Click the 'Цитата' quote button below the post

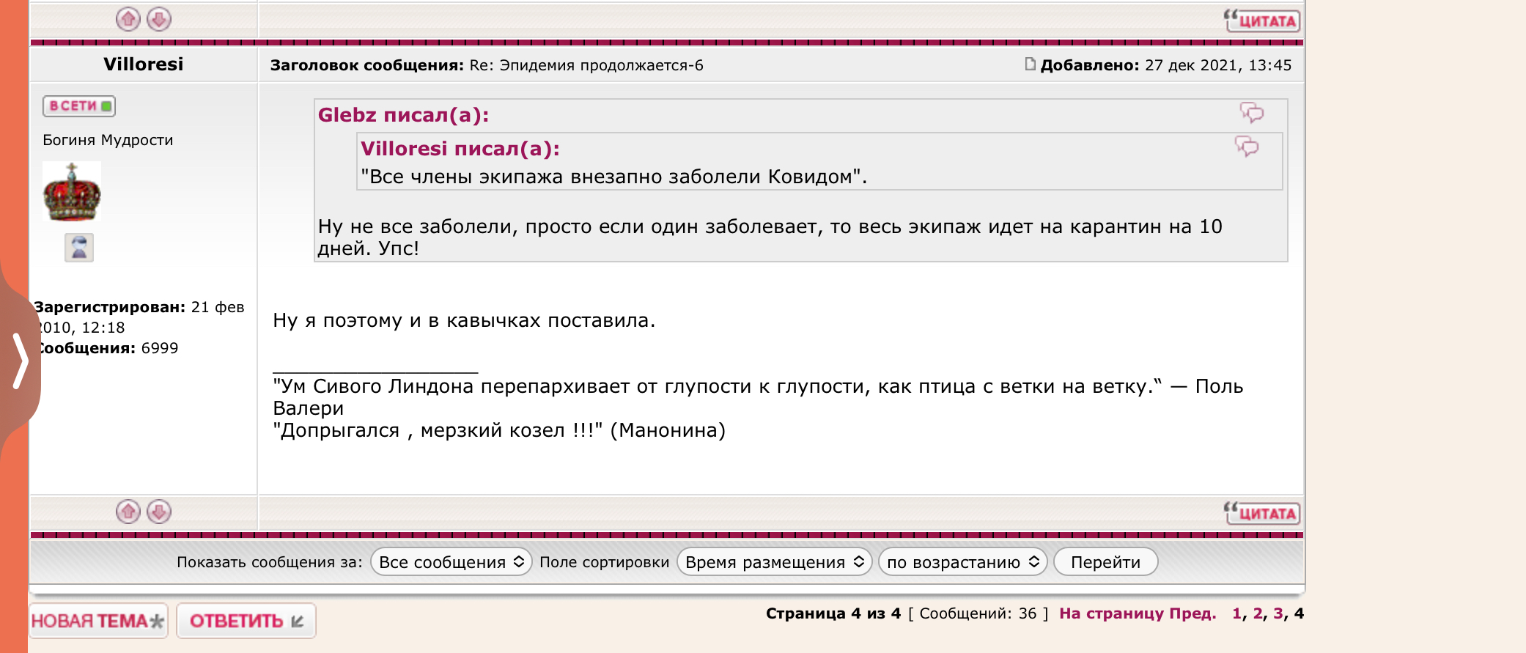(1262, 513)
